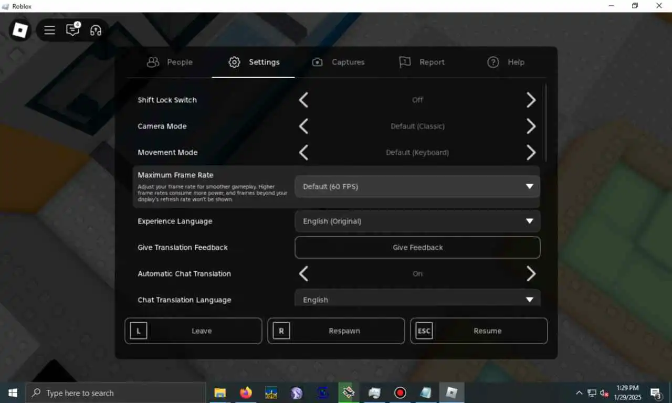Open the chat icon with notification badge
672x403 pixels.
point(73,29)
